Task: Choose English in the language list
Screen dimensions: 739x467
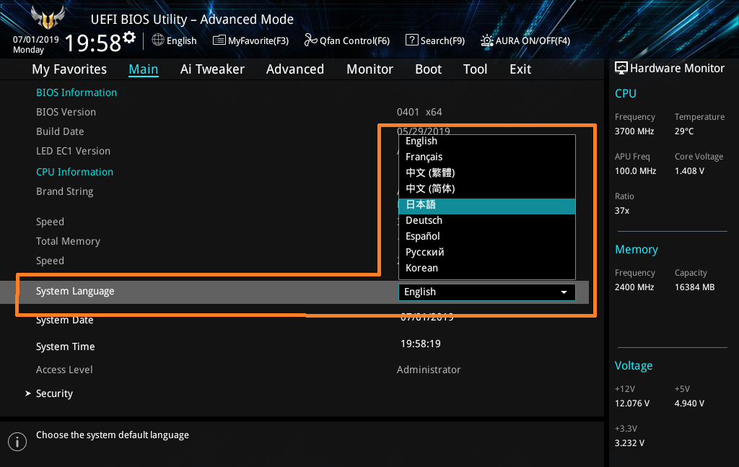Action: click(487, 141)
